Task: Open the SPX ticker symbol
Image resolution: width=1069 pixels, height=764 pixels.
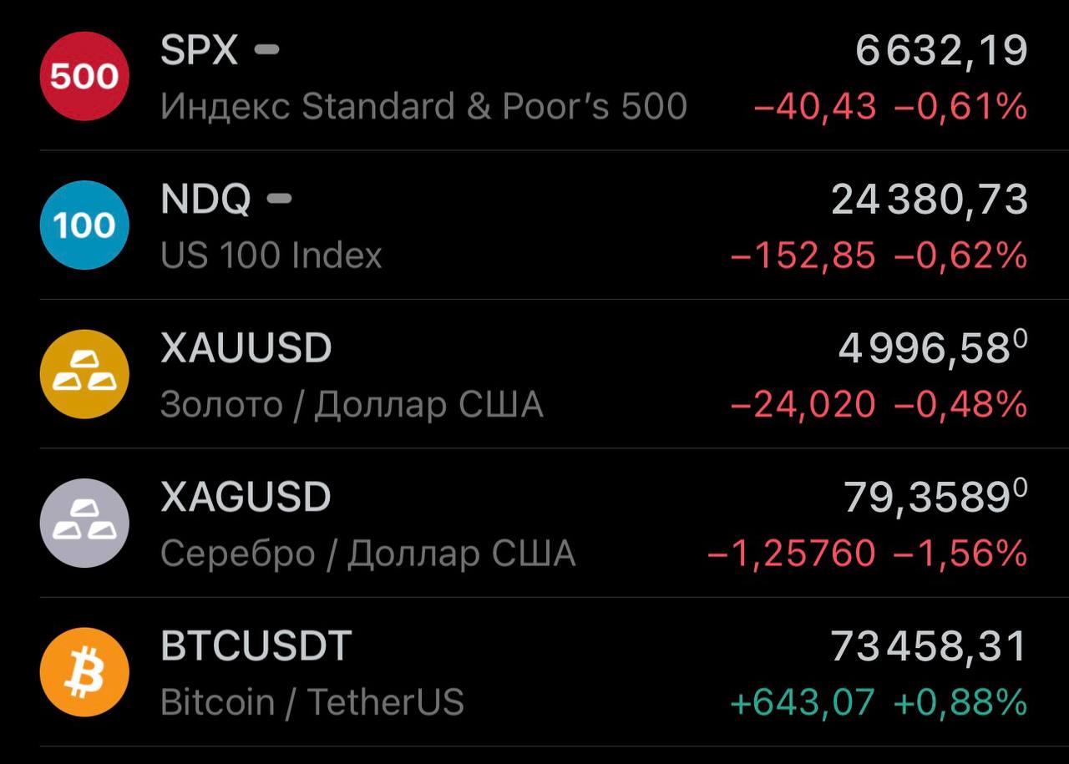Action: point(199,51)
